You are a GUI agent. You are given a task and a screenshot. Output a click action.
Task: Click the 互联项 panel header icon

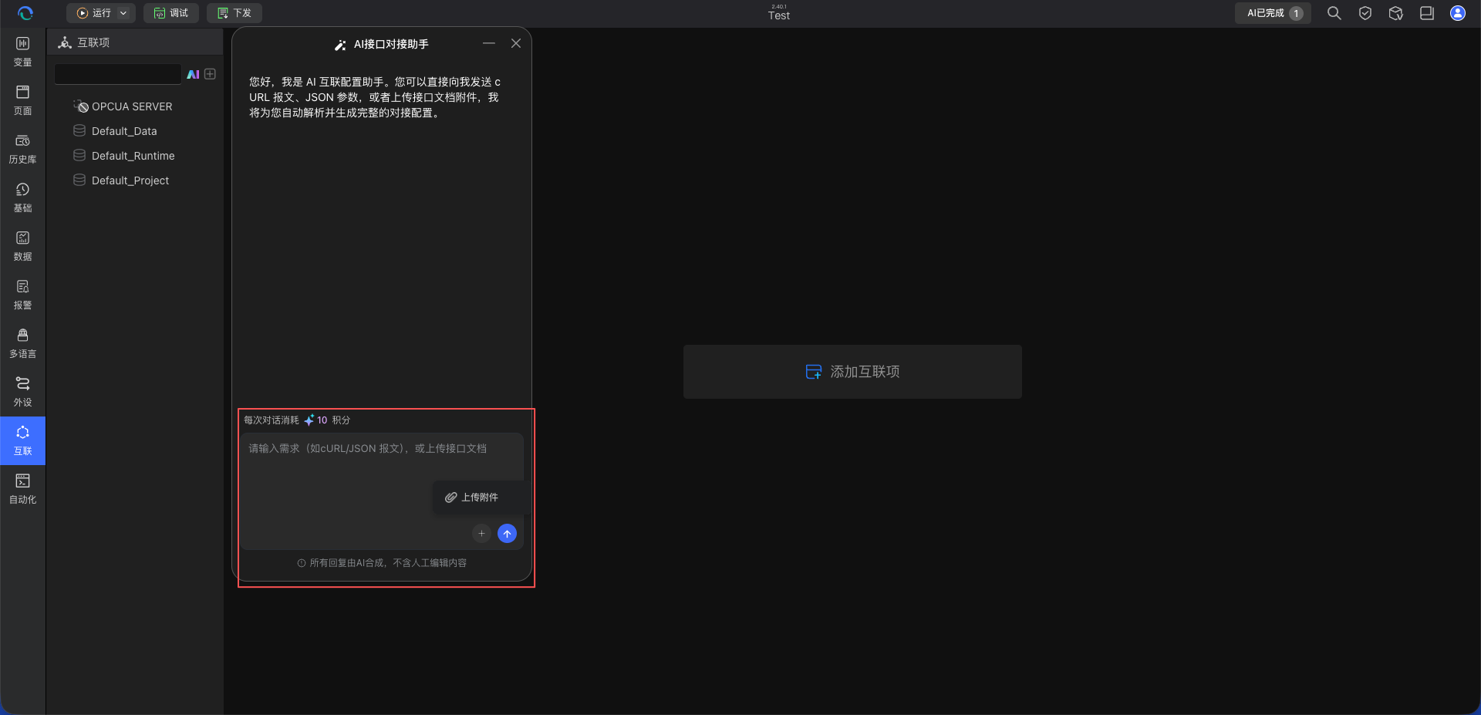[65, 42]
